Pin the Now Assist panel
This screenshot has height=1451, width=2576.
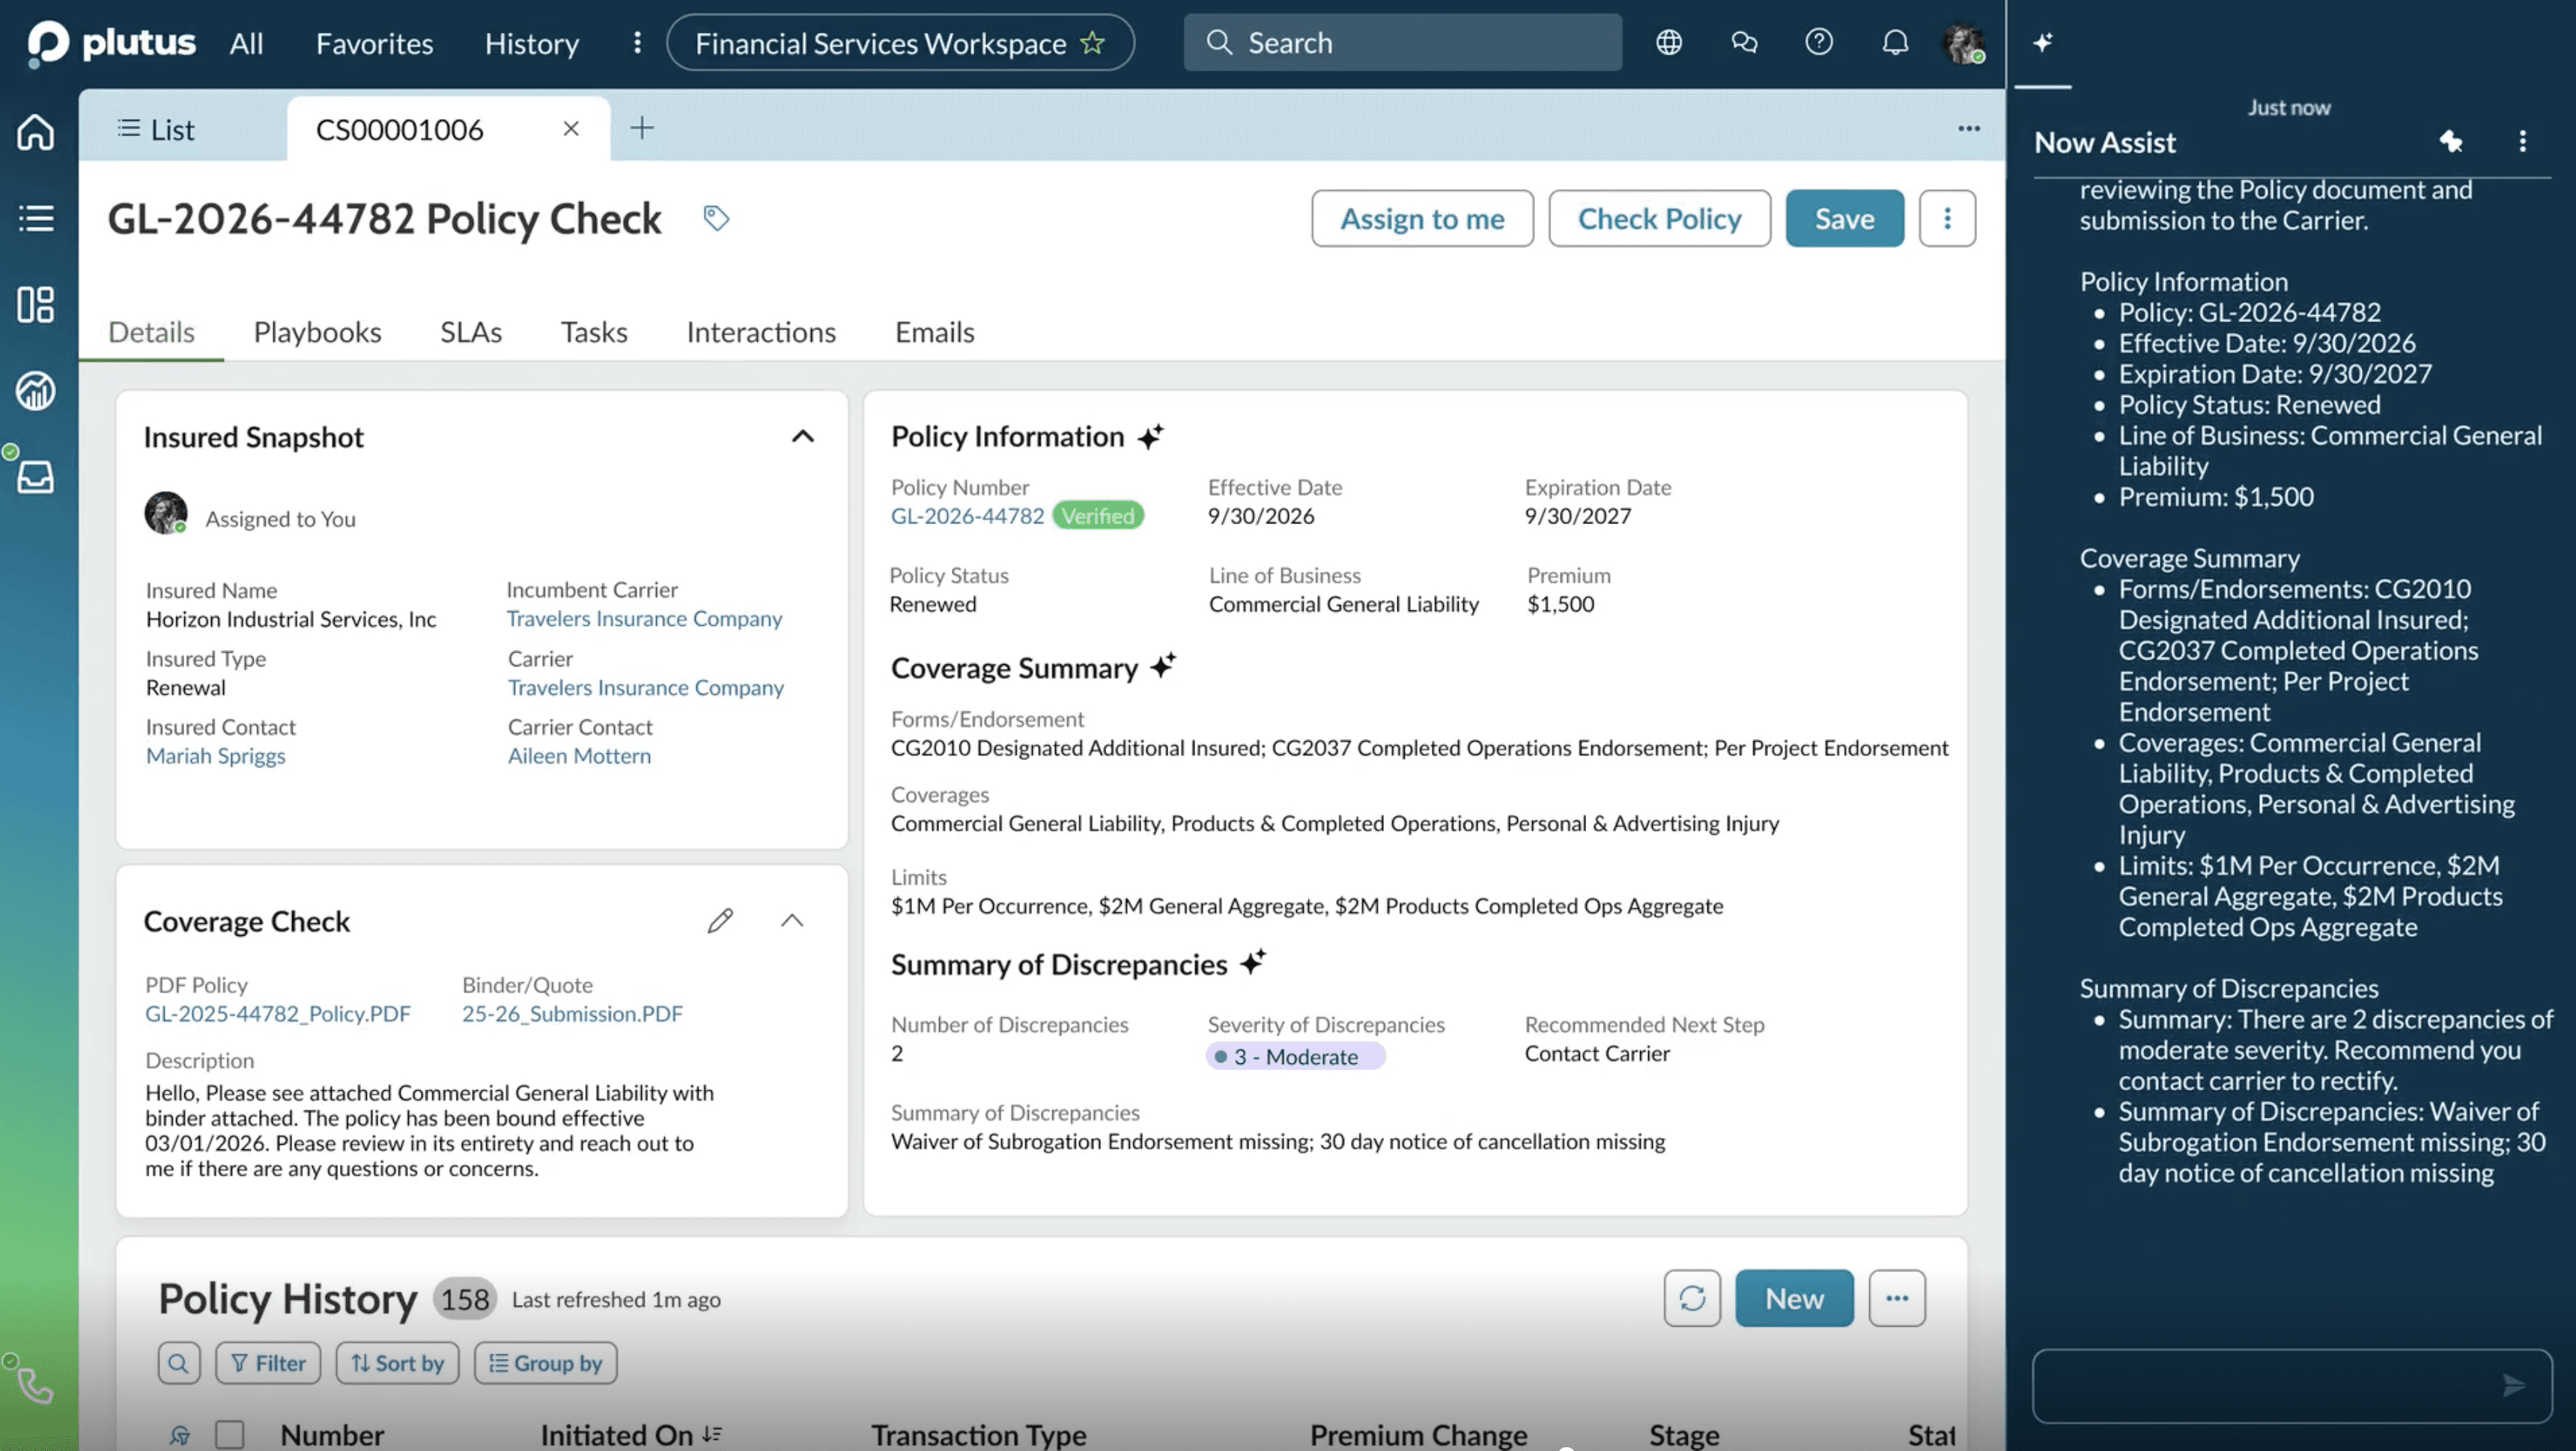2451,141
